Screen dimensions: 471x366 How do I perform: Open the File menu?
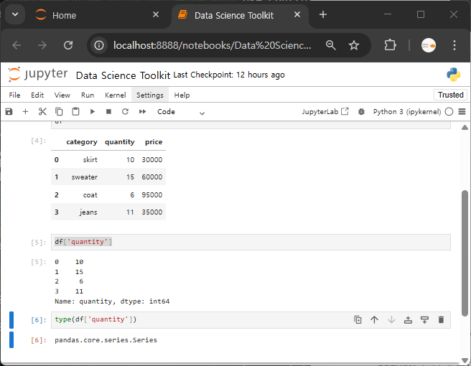coord(14,95)
